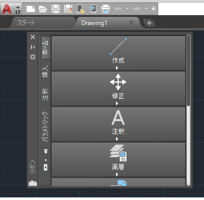This screenshot has height=200, width=204.
Task: Undo the last action
Action: click(x=118, y=8)
